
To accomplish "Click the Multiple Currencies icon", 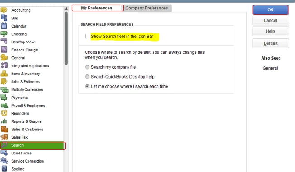I will point(4,89).
